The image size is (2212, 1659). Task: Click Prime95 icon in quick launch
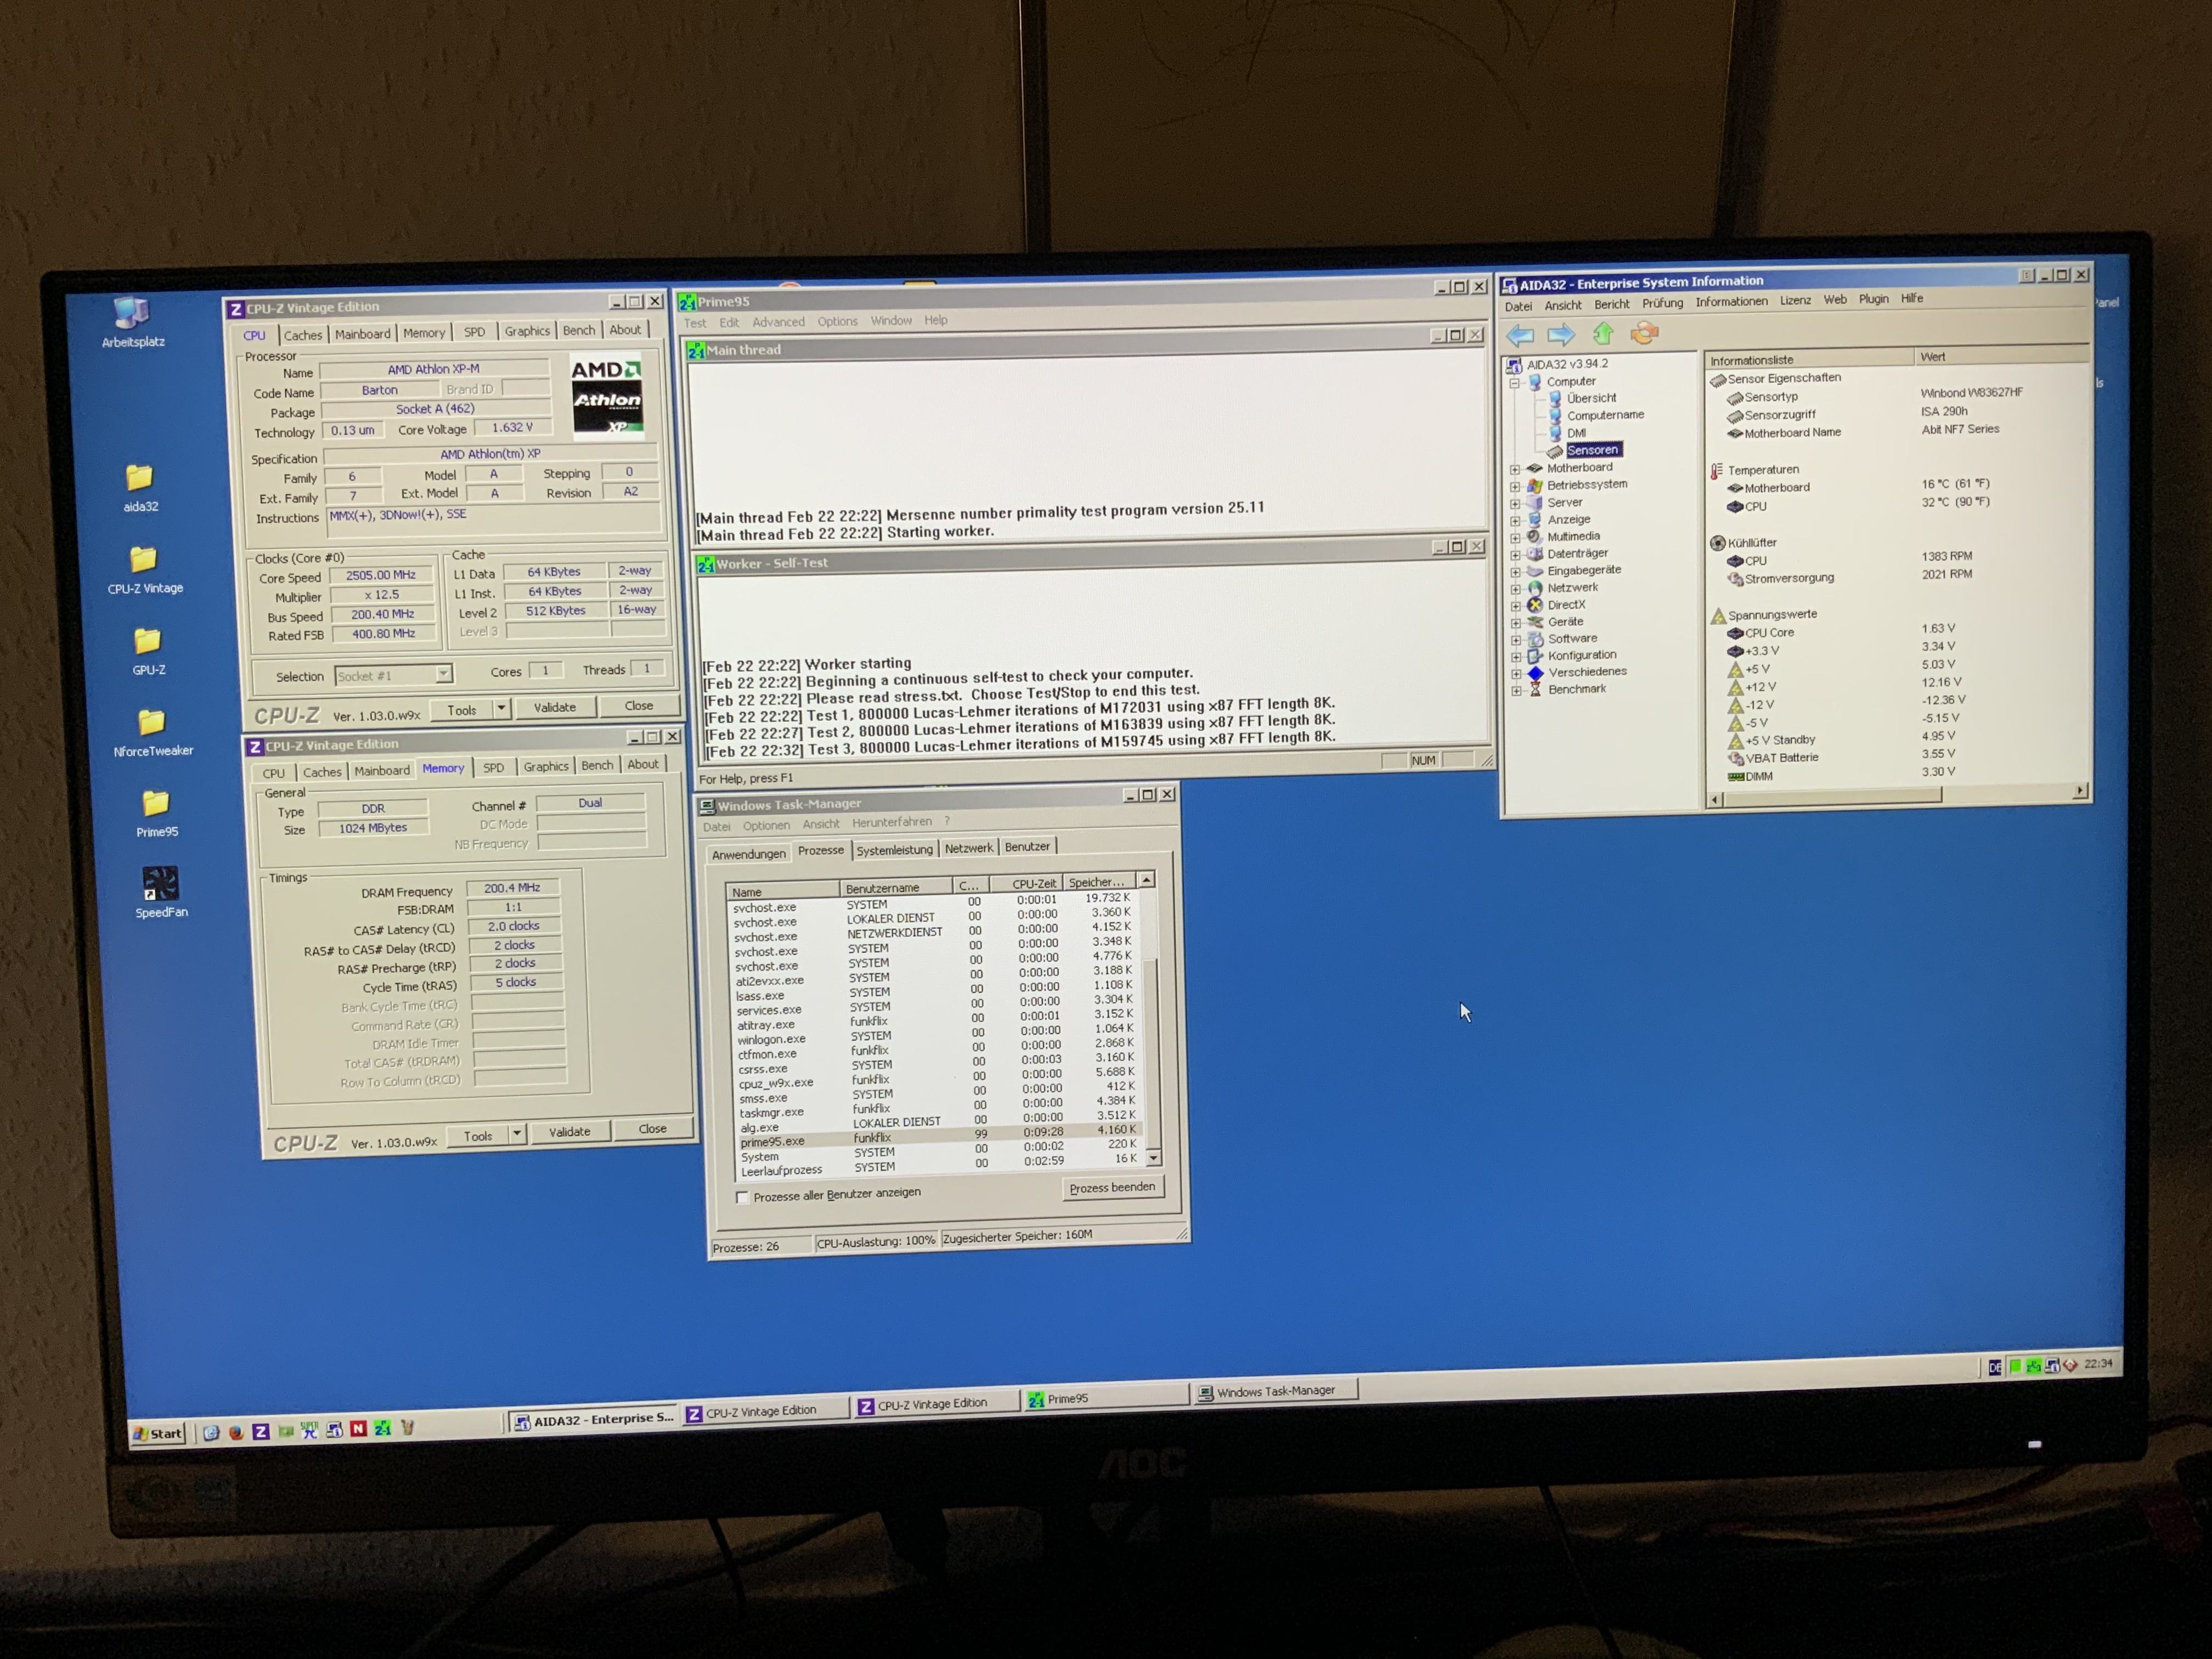click(x=382, y=1428)
